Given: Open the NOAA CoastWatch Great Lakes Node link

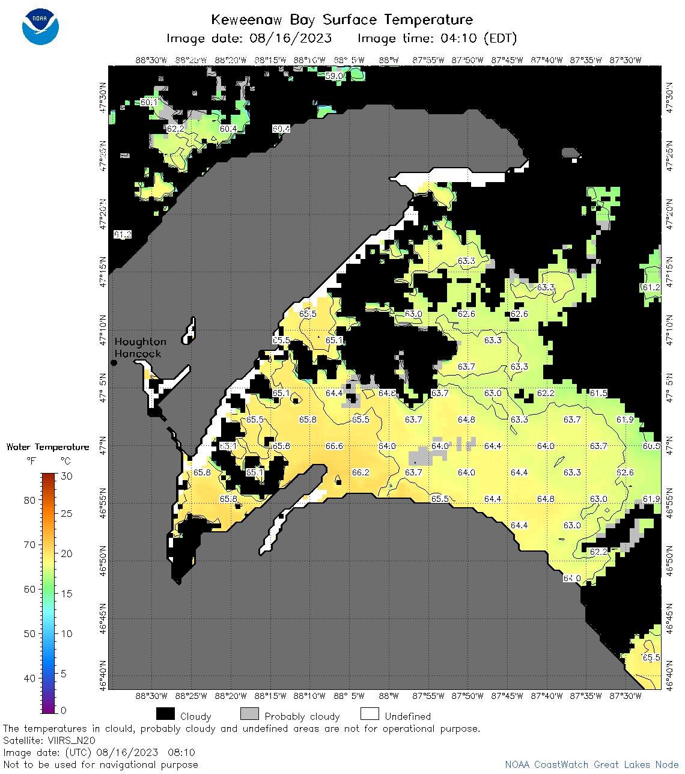Looking at the screenshot, I should pos(592,764).
